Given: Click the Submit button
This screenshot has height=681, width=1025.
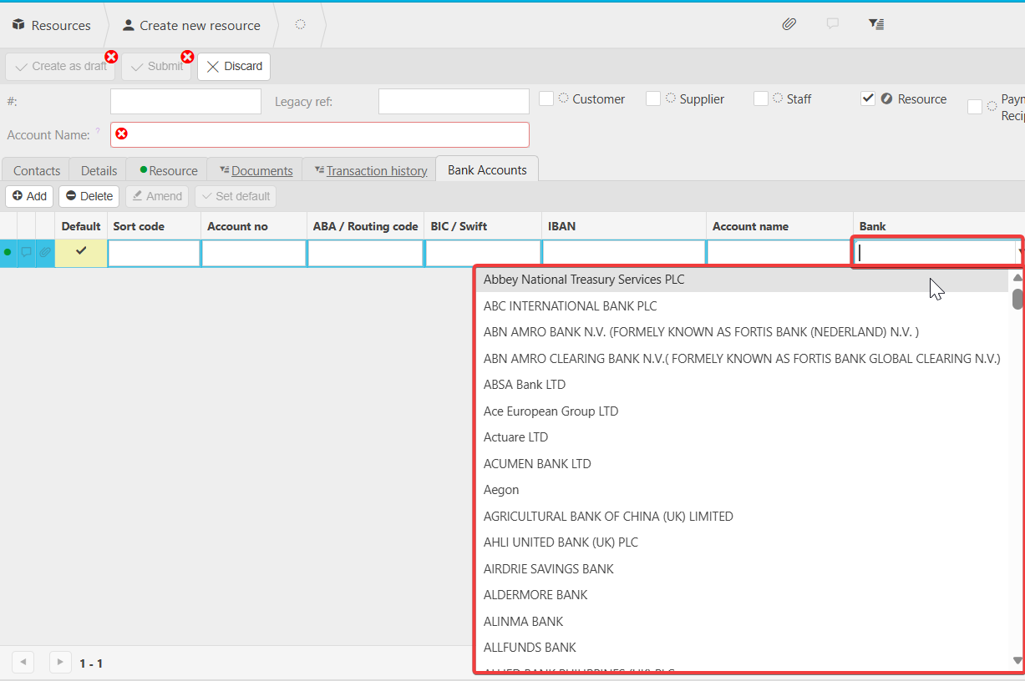Looking at the screenshot, I should (156, 66).
